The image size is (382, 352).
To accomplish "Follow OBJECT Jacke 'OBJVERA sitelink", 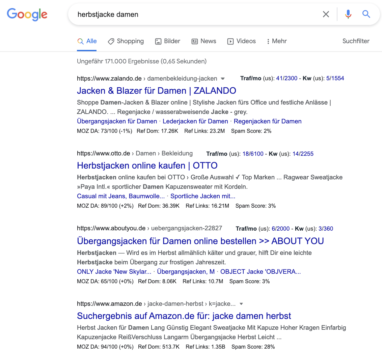I will click(x=261, y=272).
